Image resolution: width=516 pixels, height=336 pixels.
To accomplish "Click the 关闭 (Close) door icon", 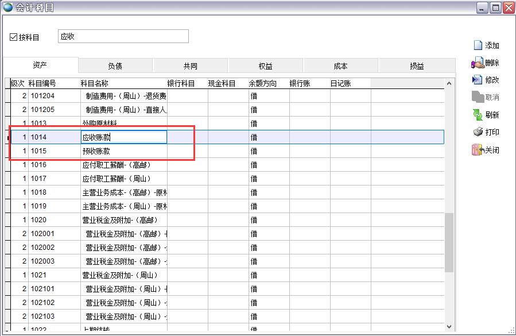I will [478, 150].
